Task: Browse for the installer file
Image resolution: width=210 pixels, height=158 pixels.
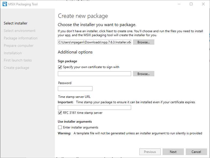Action: click(144, 42)
